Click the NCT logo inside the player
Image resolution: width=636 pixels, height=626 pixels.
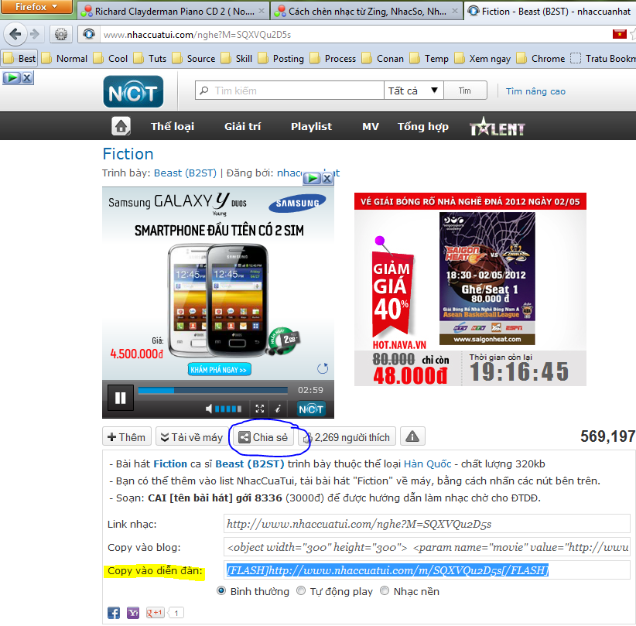coord(311,409)
